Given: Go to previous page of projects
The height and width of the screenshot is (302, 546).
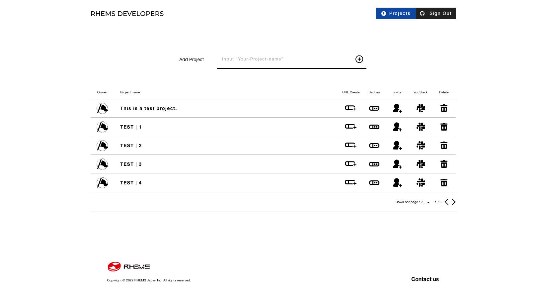Looking at the screenshot, I should pyautogui.click(x=447, y=202).
